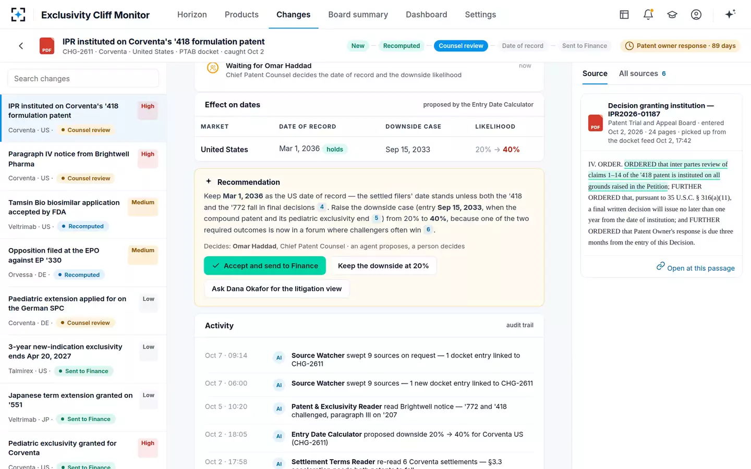Click the Exclusivity Cliff Monitor logo icon
This screenshot has width=751, height=469.
click(x=18, y=15)
